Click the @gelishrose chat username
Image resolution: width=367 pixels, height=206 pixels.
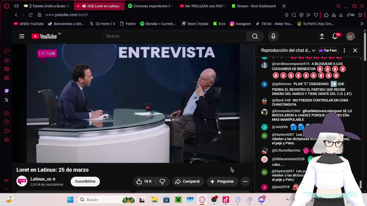282,84
